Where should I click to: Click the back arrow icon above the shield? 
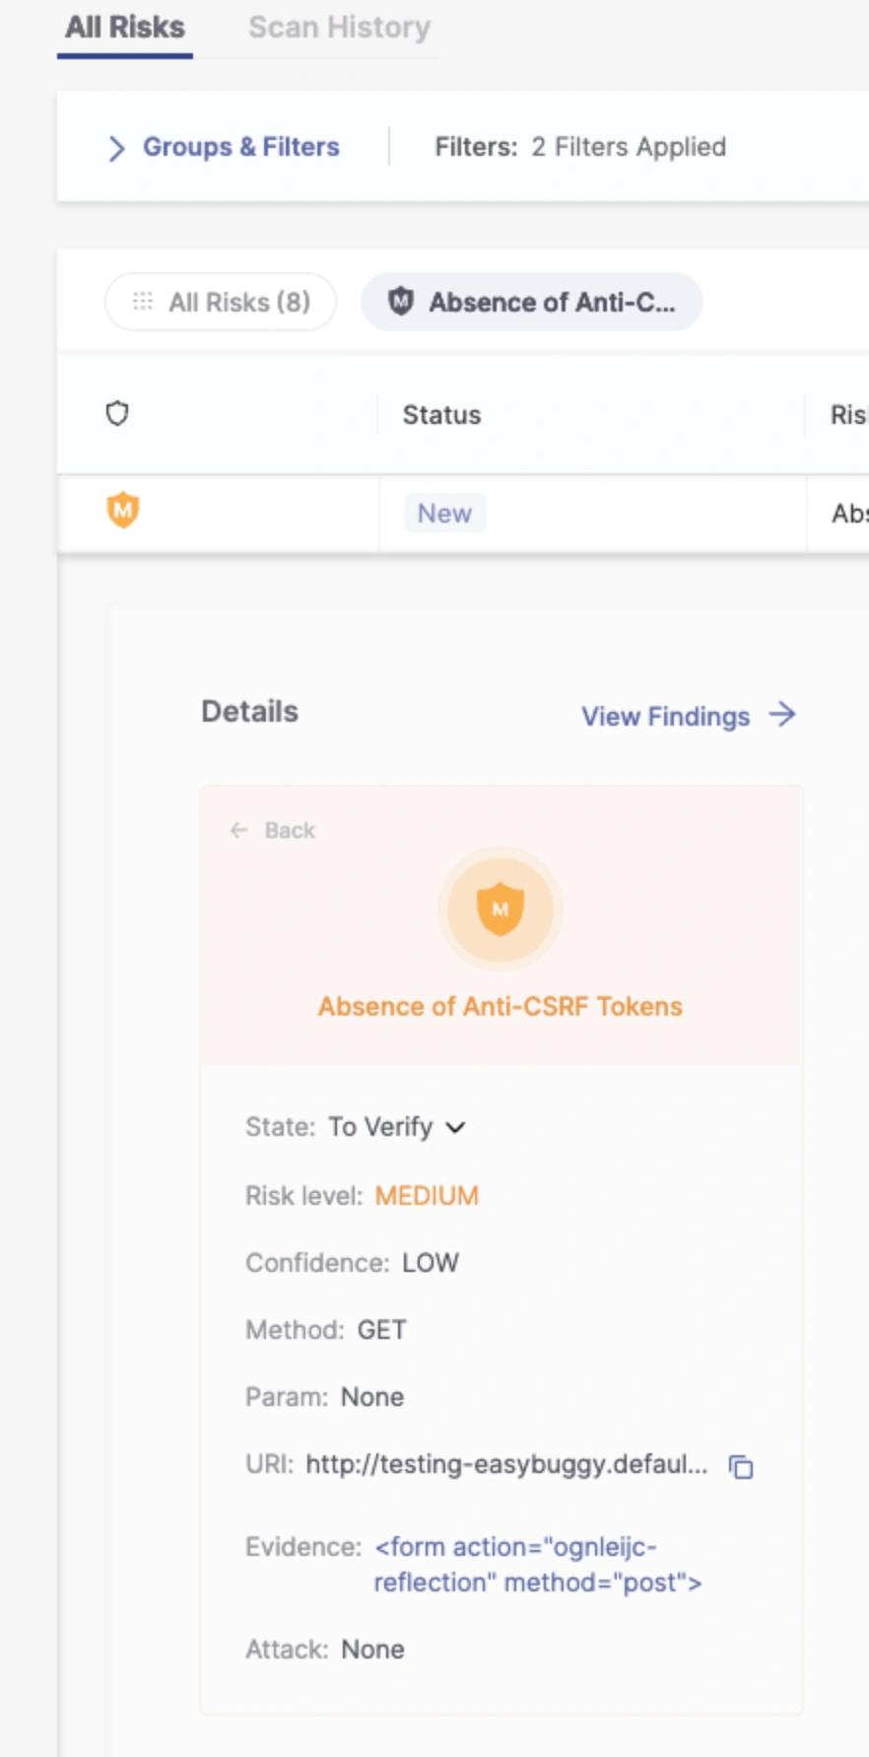[237, 829]
